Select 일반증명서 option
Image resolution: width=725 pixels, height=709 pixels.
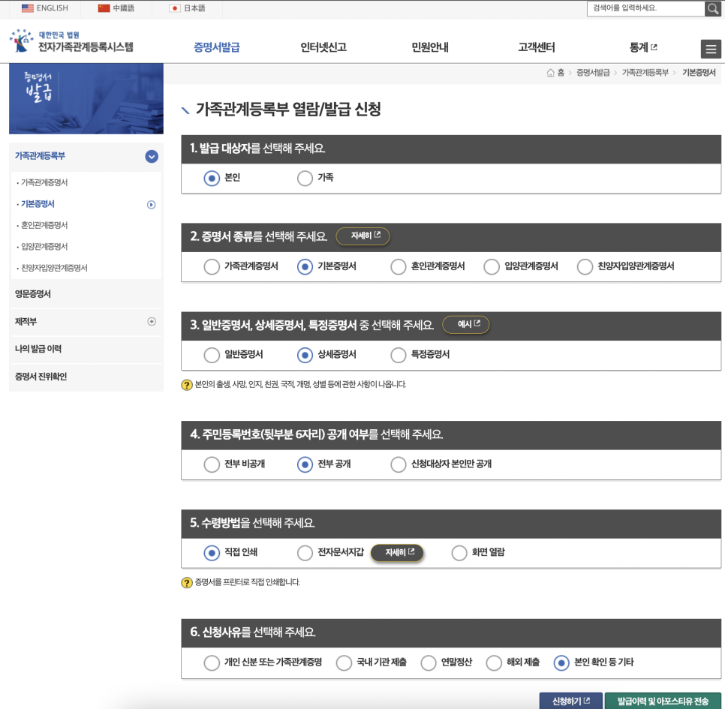(212, 355)
